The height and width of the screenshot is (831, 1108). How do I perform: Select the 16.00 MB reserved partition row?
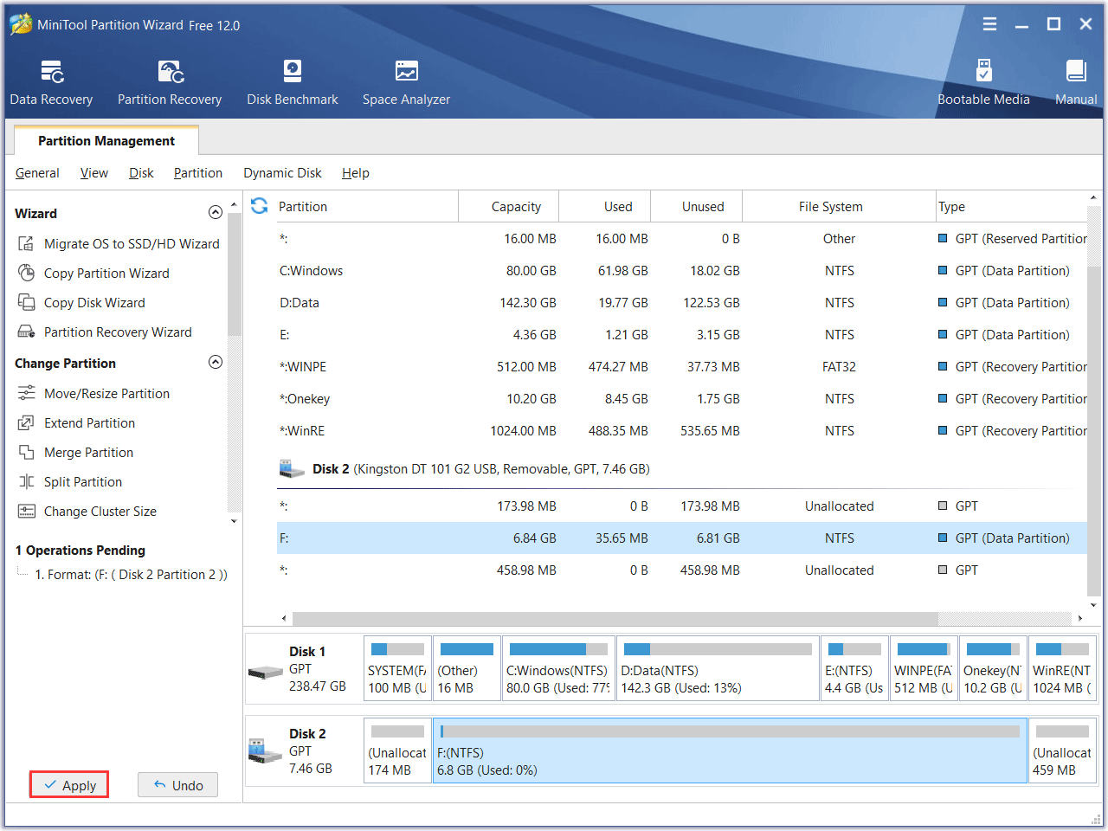[682, 239]
